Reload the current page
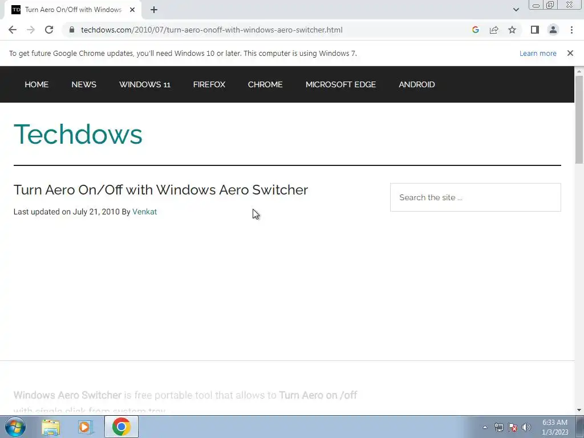This screenshot has width=584, height=438. click(49, 30)
